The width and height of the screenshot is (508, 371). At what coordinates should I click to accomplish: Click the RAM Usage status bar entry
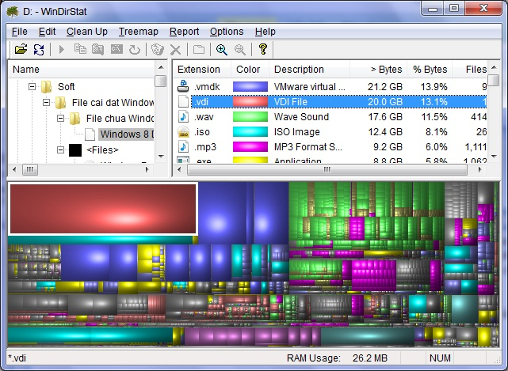coord(337,358)
